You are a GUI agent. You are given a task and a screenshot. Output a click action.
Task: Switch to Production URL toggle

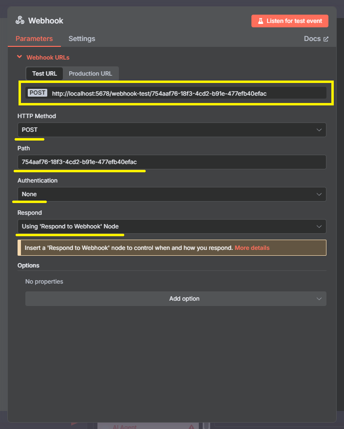coord(91,74)
